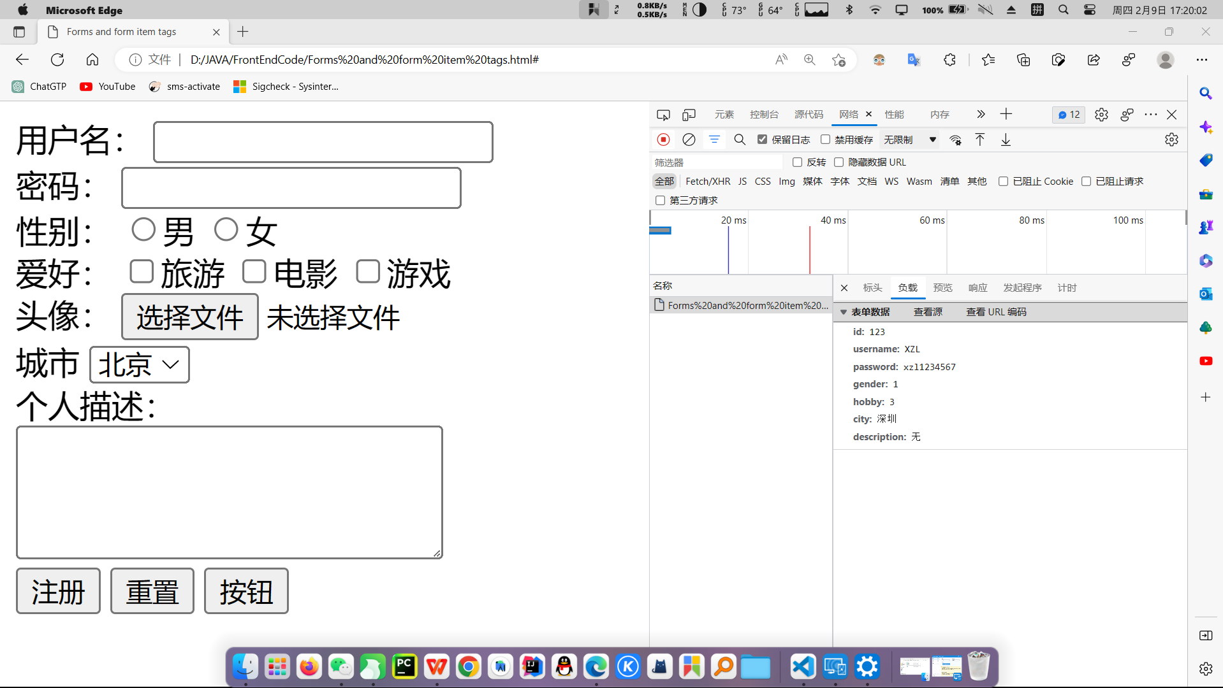Screen dimensions: 1223x688
Task: Stop recording the network log
Action: pos(663,140)
